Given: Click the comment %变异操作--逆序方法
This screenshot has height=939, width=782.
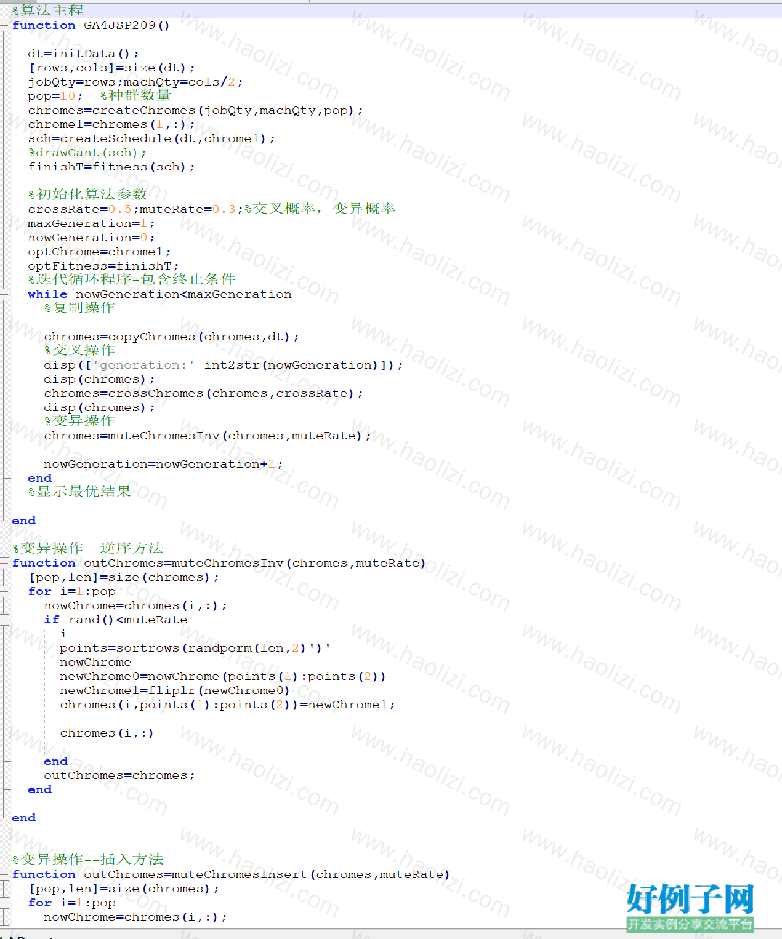Looking at the screenshot, I should [88, 548].
